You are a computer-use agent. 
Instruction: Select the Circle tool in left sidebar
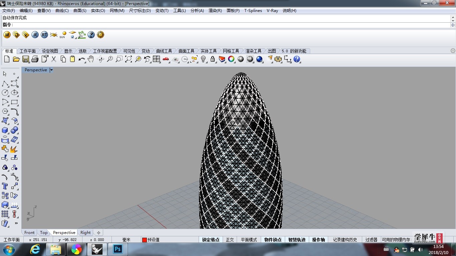[5, 93]
